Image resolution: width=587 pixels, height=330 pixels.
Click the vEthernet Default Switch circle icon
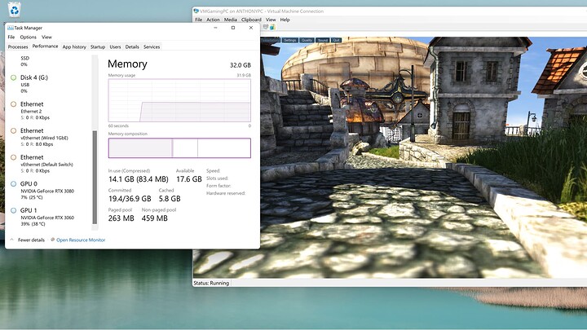click(x=14, y=157)
